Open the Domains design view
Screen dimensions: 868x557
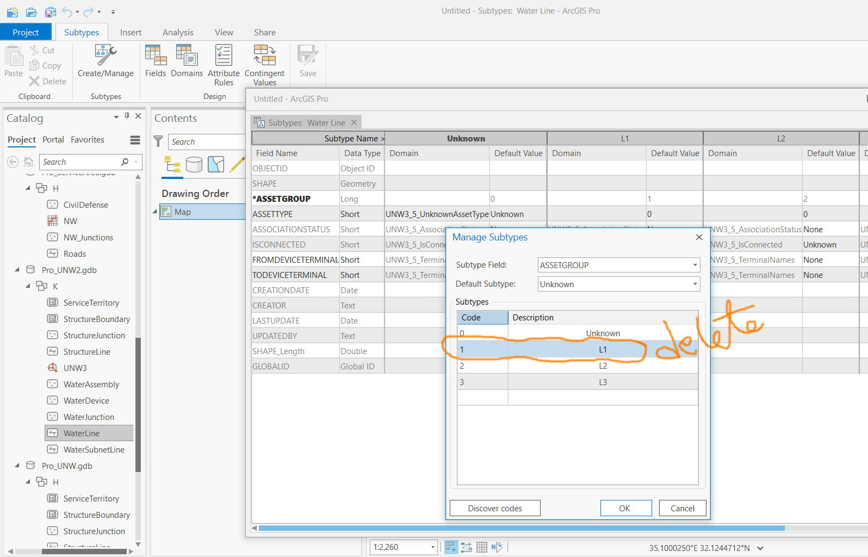(187, 61)
